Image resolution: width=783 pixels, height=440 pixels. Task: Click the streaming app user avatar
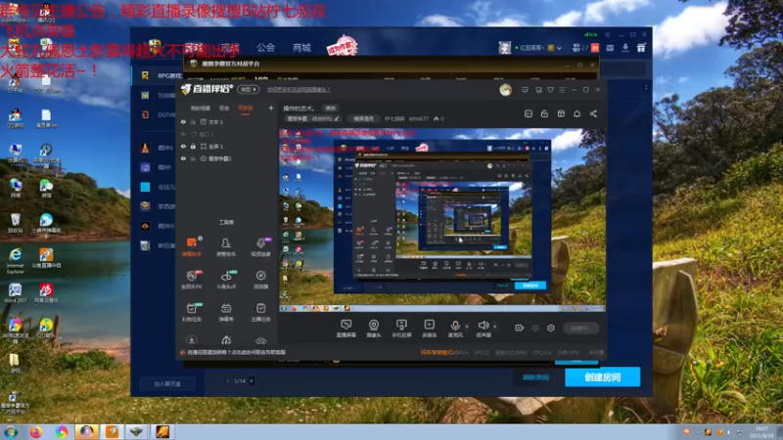coord(505,90)
